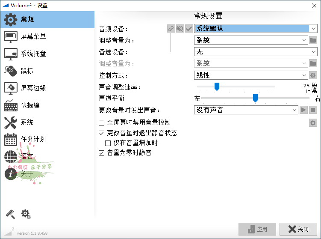Click the 声道平衡 balance slider handle
321x239 pixels.
255,99
